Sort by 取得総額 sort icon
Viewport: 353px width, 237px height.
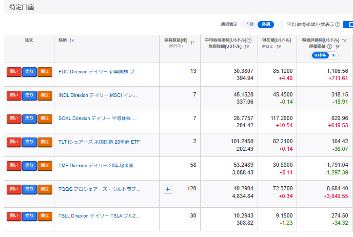coord(247,47)
